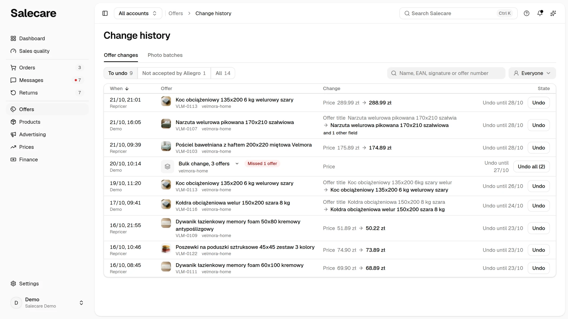Switch to Offer changes tab
This screenshot has height=319, width=568.
coord(121,55)
